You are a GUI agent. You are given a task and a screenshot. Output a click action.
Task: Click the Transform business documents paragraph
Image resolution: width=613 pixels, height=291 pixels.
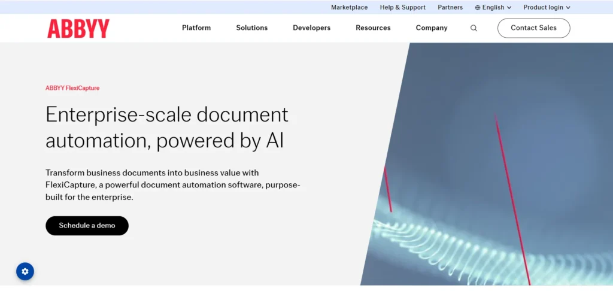click(172, 184)
